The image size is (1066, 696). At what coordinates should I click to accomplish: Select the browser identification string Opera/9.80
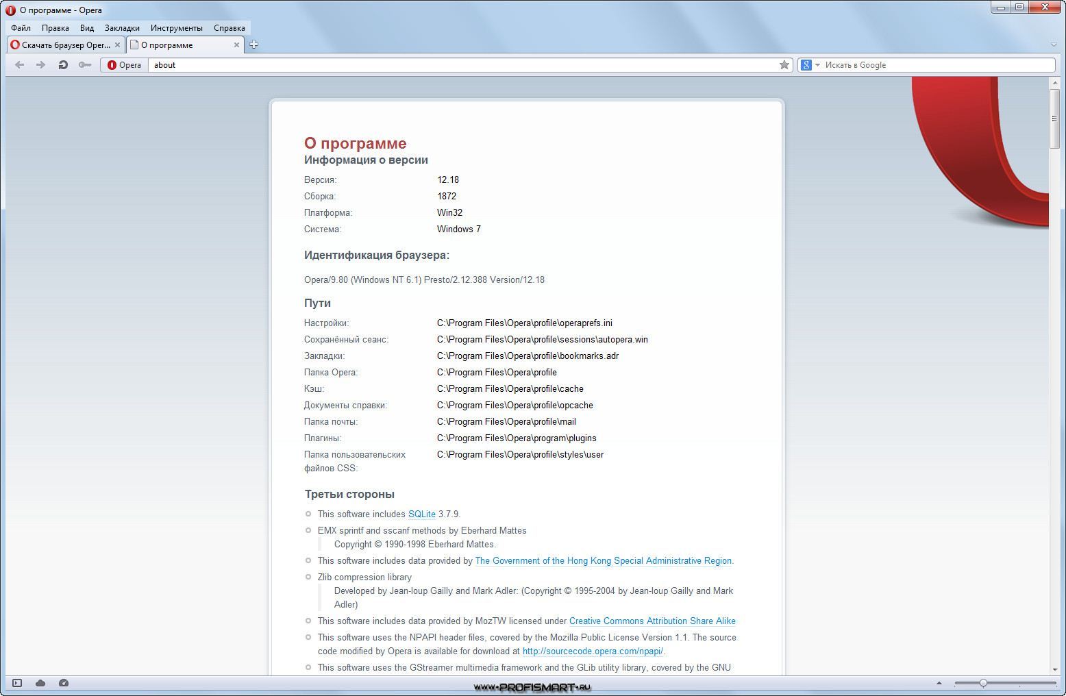pyautogui.click(x=424, y=280)
